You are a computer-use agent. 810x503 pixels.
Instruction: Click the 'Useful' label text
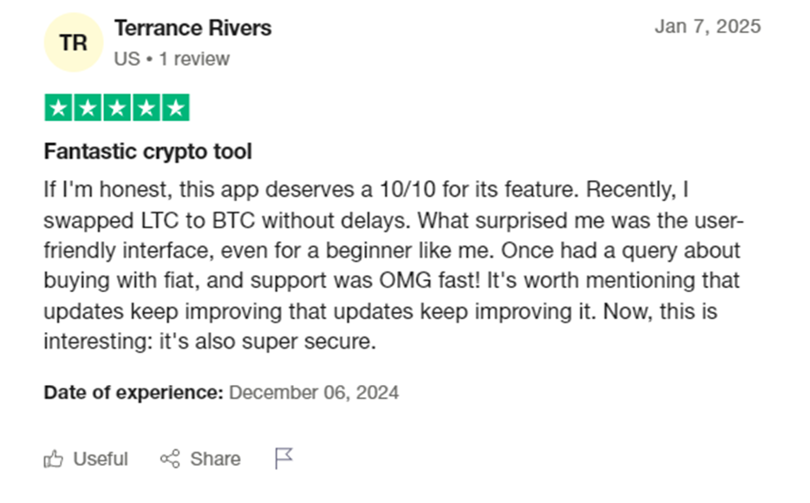(x=101, y=459)
